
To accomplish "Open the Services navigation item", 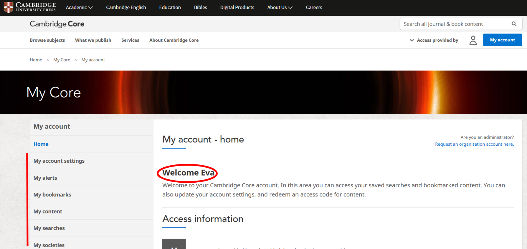I will [130, 40].
